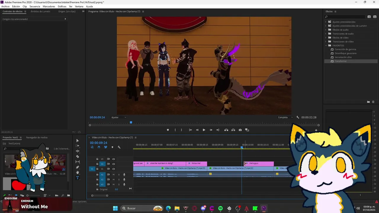379x213 pixels.
Task: Select the Razor tool
Action: click(78, 156)
